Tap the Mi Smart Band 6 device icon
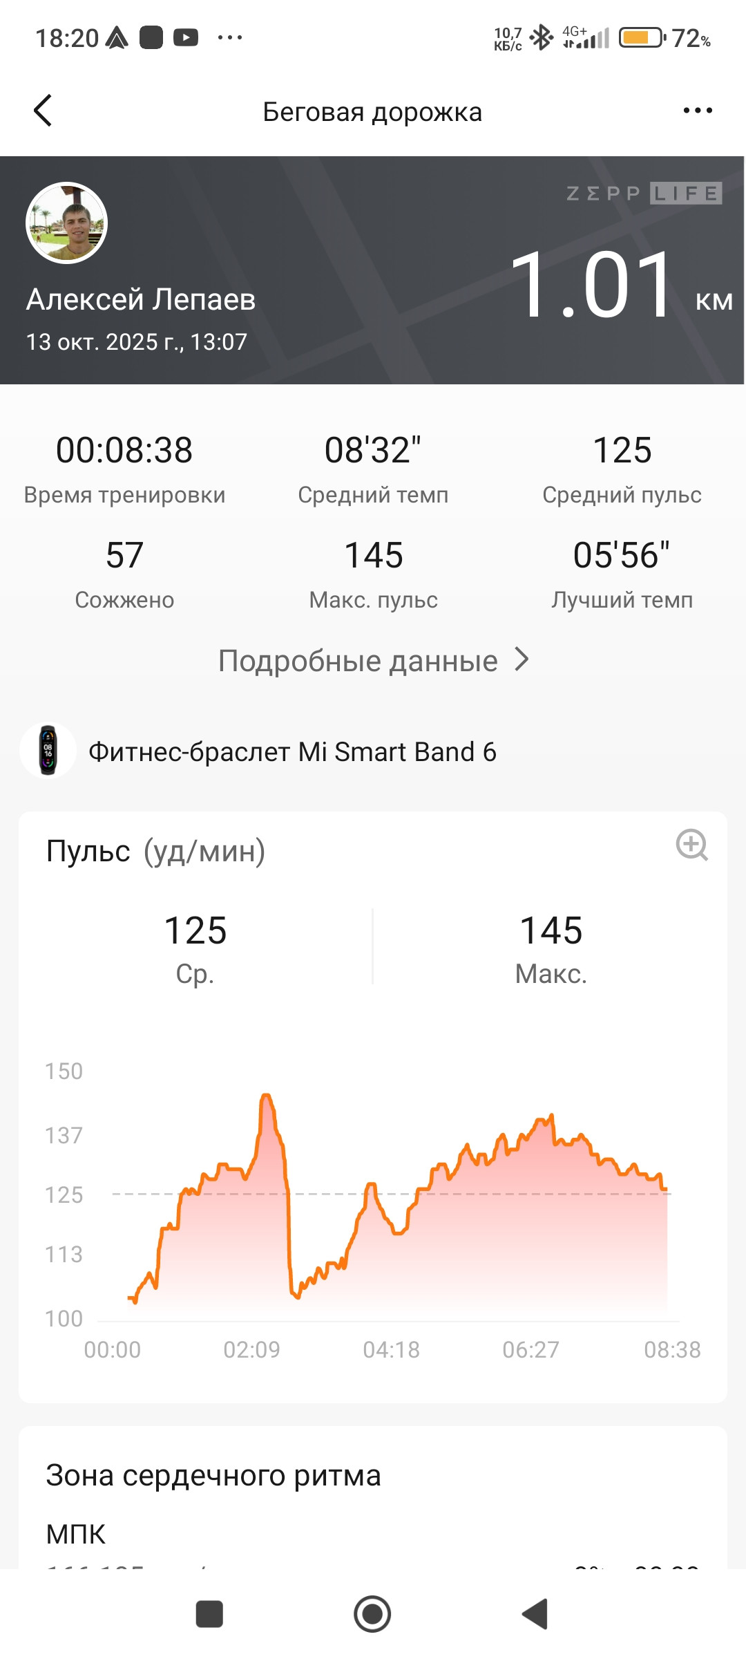Viewport: 746px width, 1659px height. click(48, 750)
